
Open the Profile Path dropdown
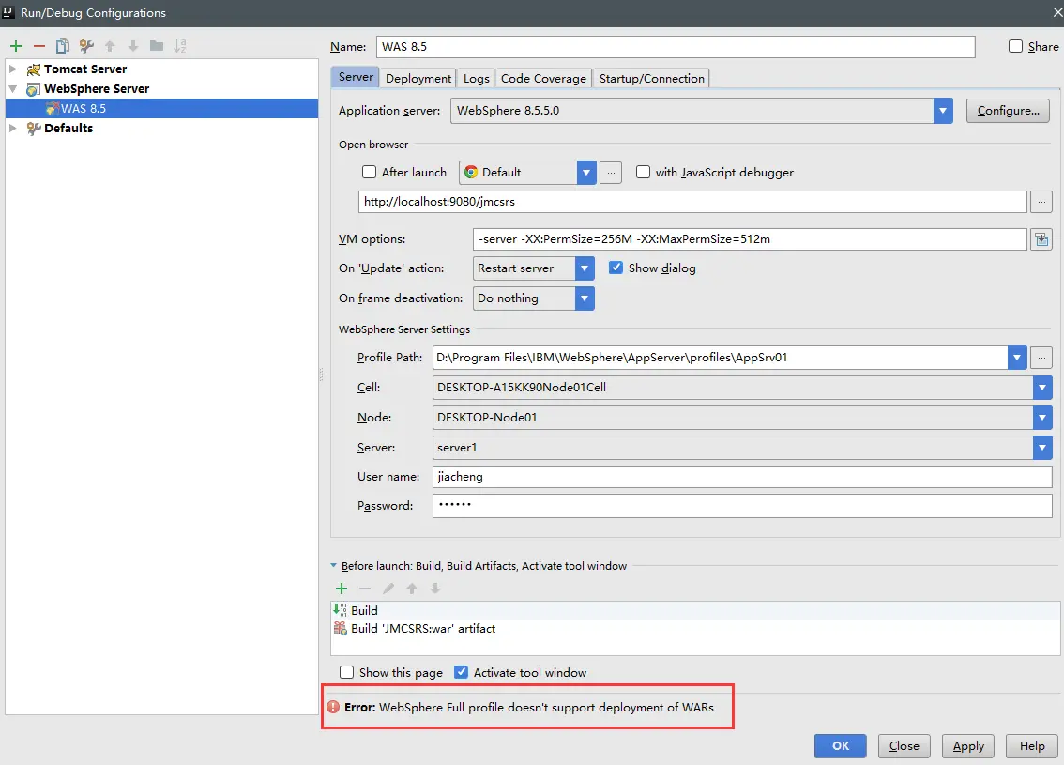pyautogui.click(x=1017, y=358)
